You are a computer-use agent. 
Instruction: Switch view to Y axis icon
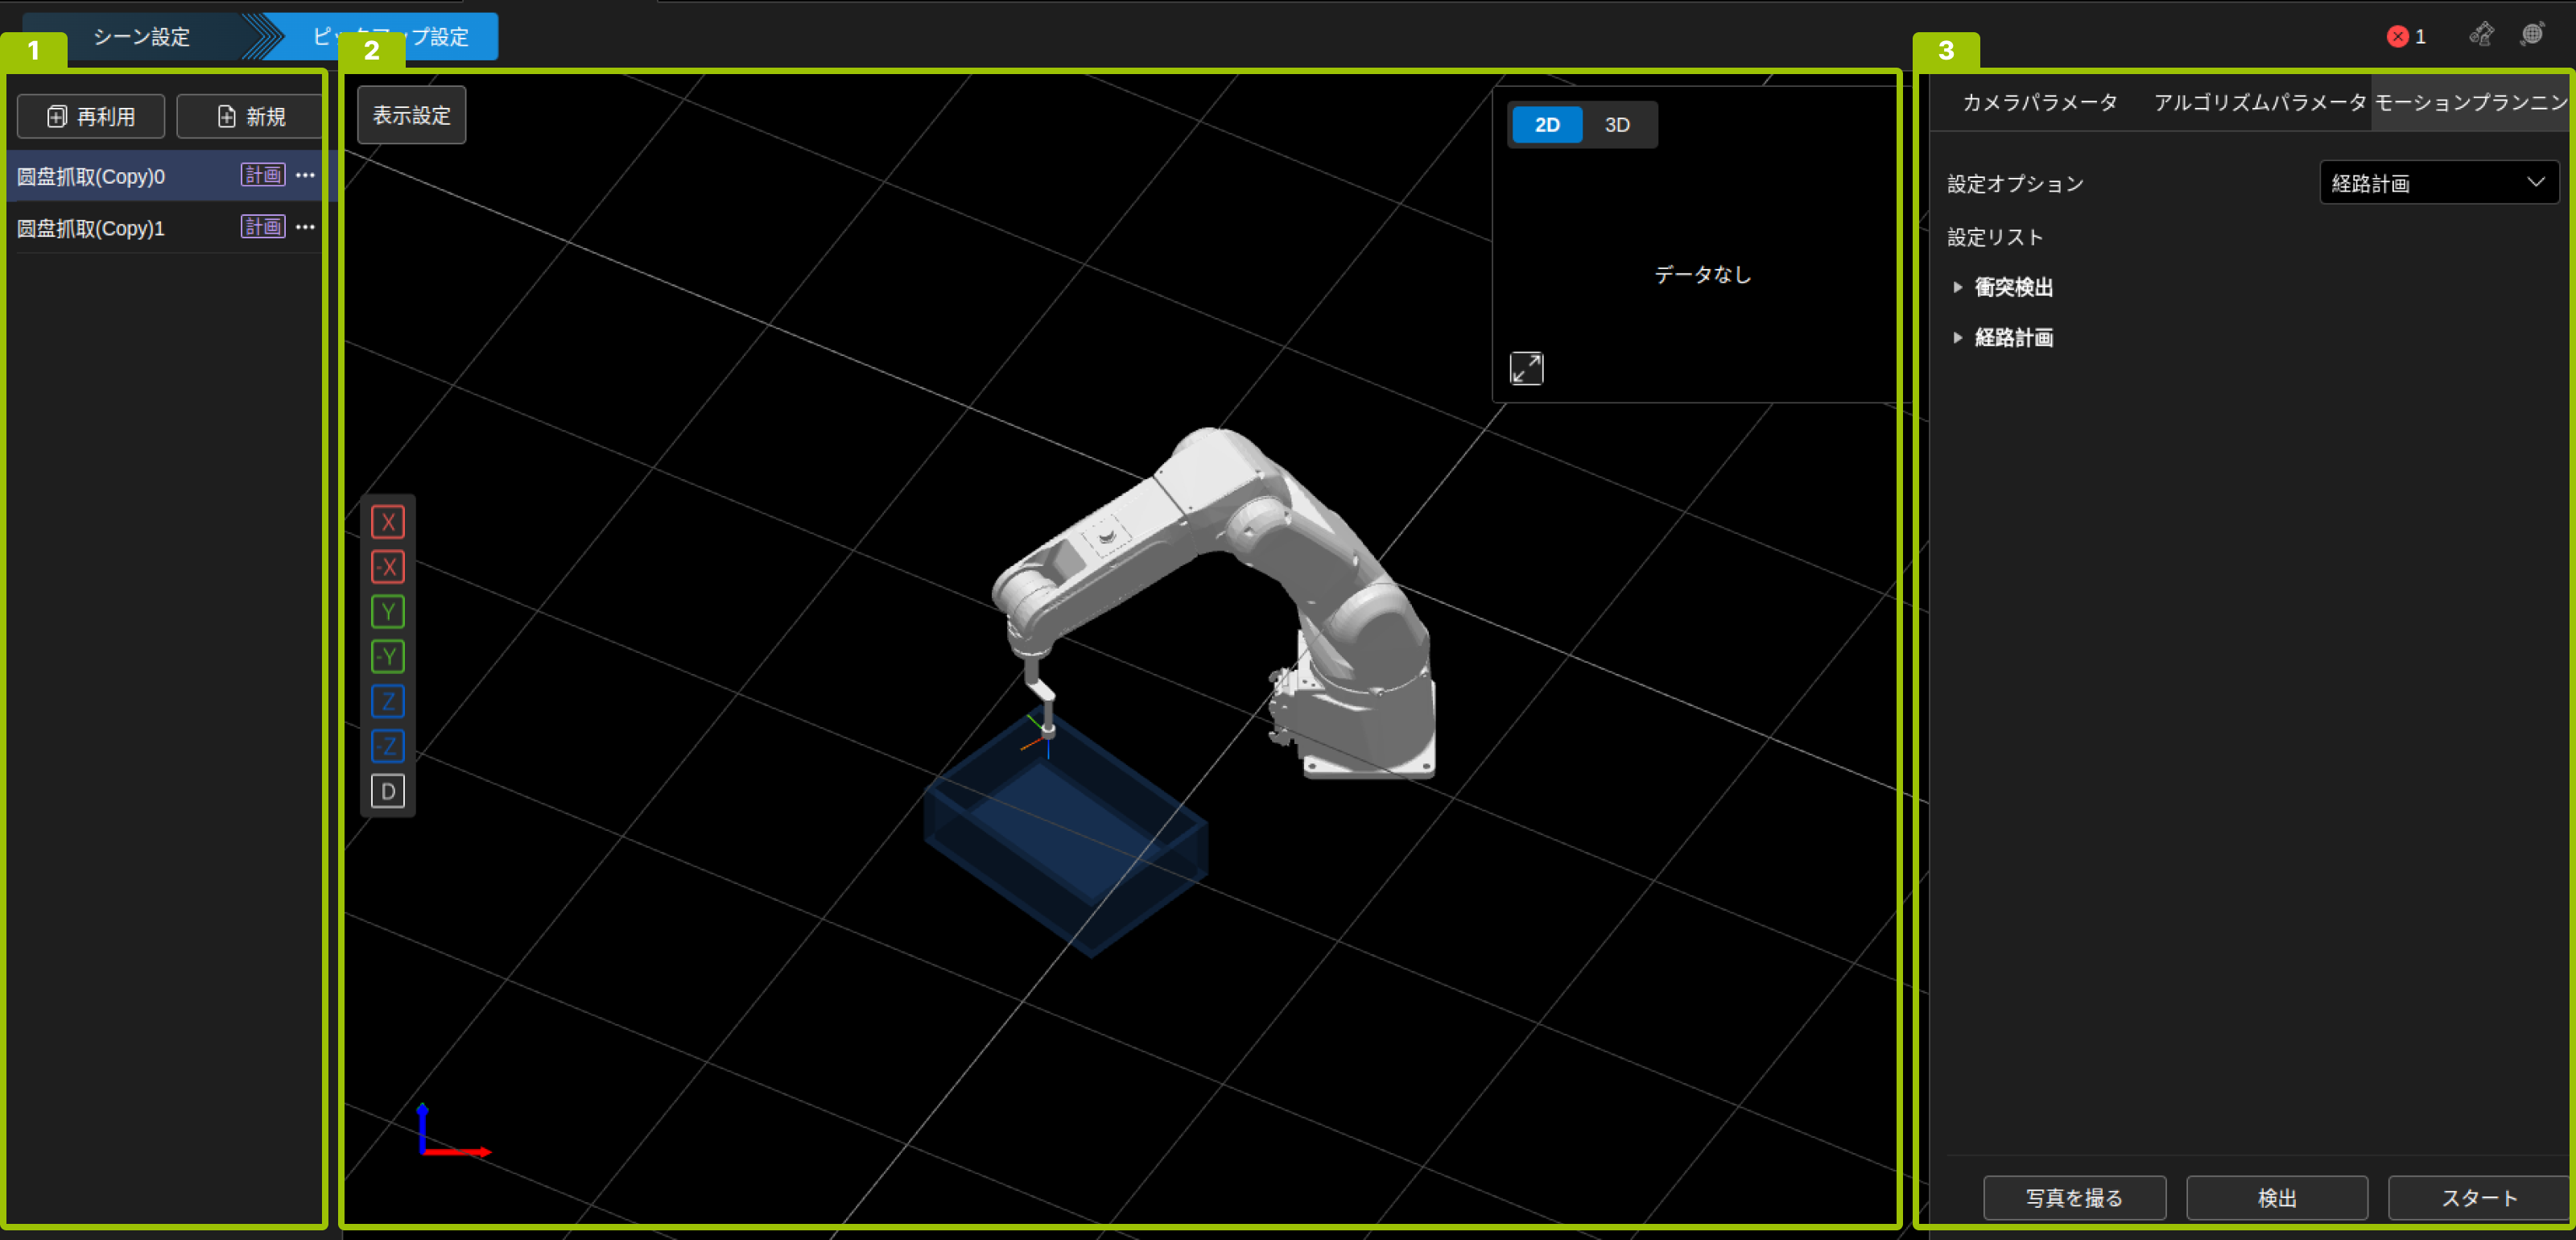pos(388,612)
